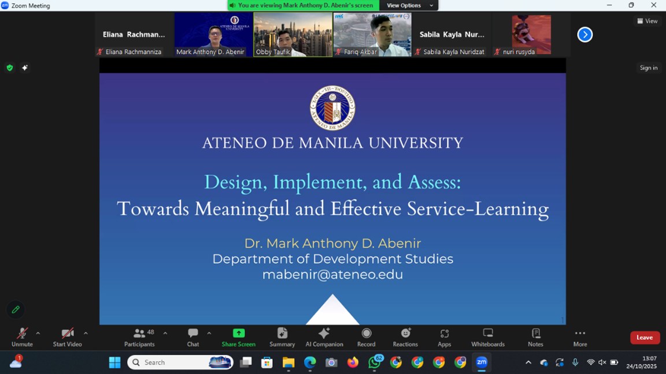666x374 pixels.
Task: Open the More options menu
Action: point(580,338)
